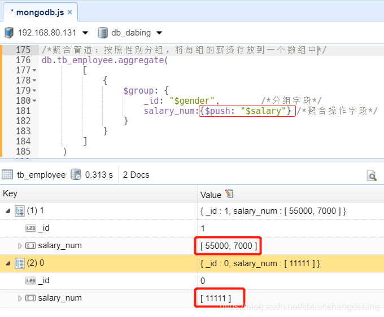
Task: Expand salary_num array under document (1)
Action: pyautogui.click(x=20, y=246)
